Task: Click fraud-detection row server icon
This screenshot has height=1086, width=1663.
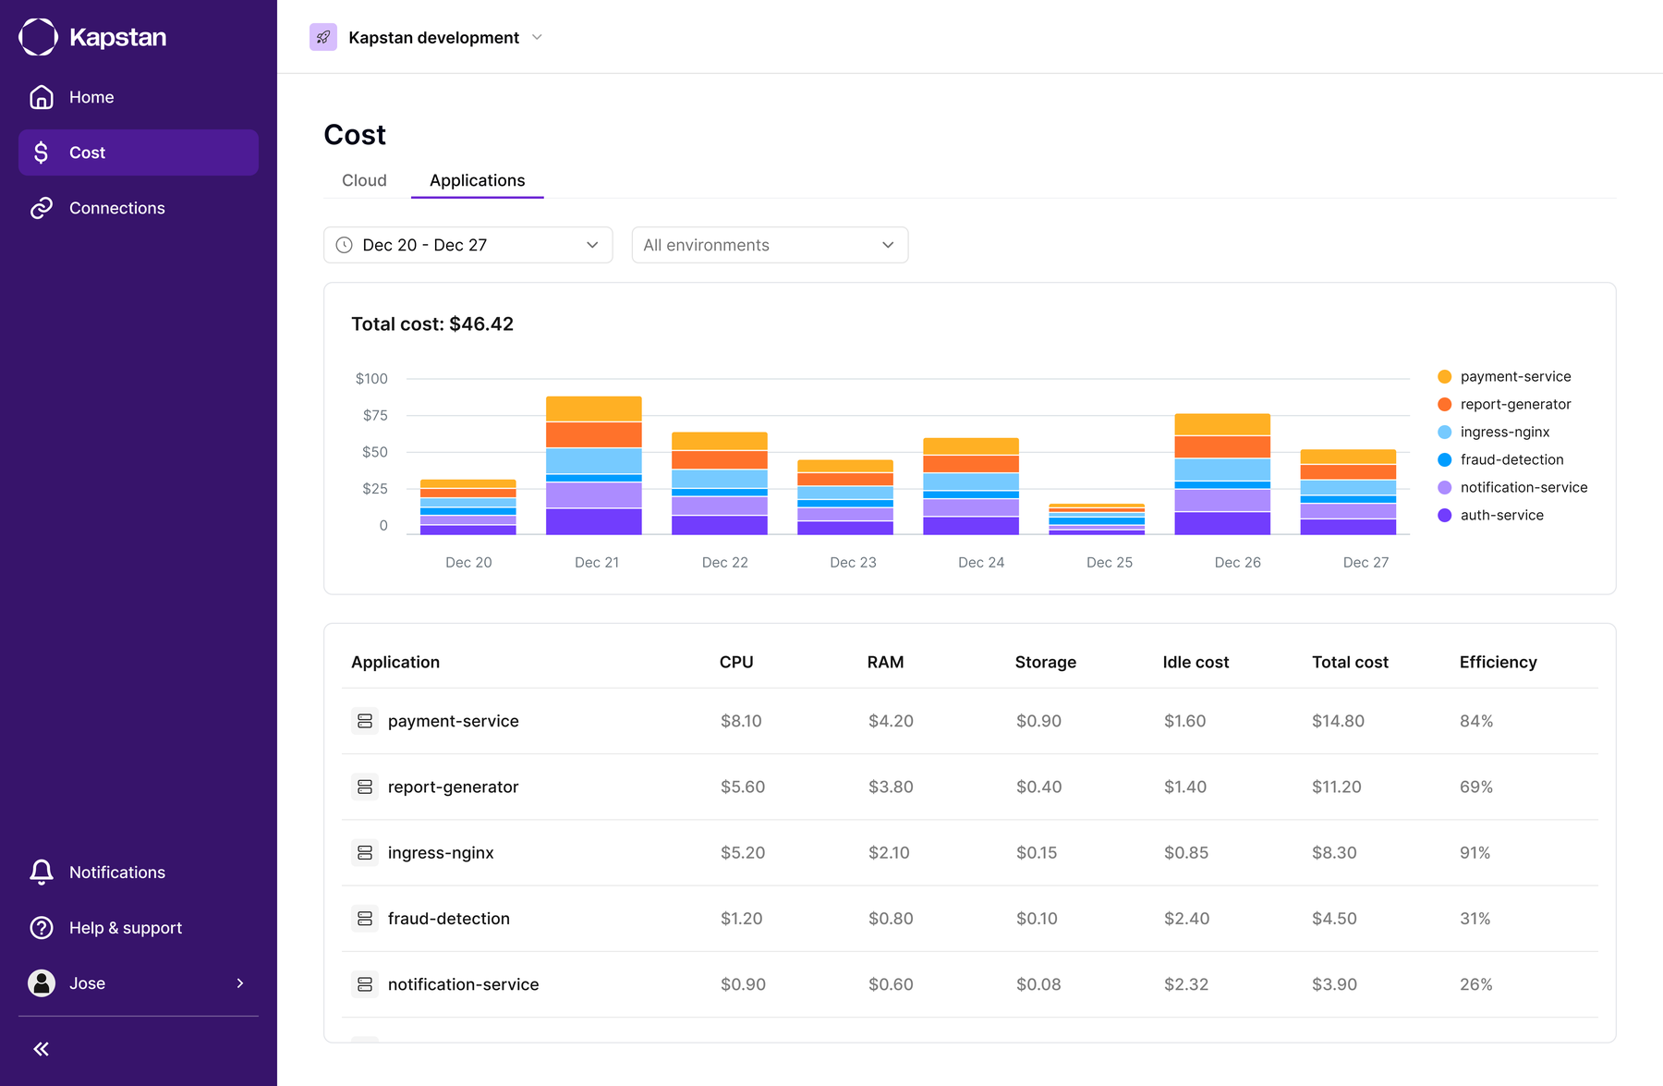Action: [365, 919]
